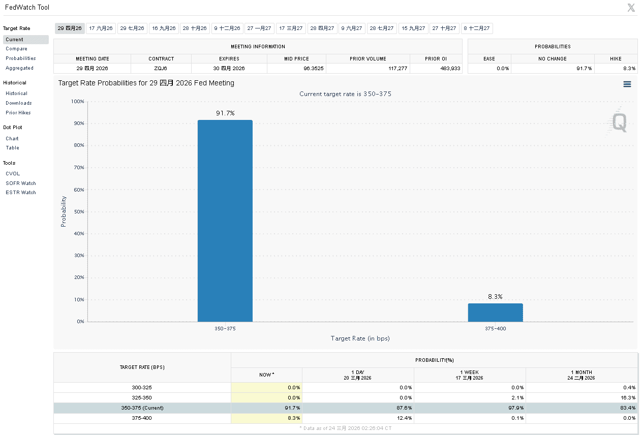Select the 8 十二月27 meeting tab
The image size is (642, 435).
[x=476, y=28]
